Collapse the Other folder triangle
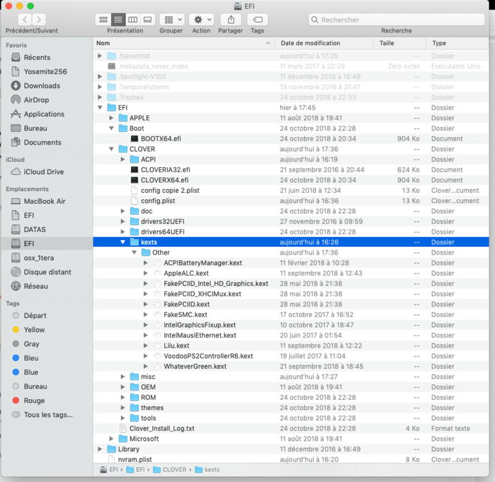 (134, 253)
